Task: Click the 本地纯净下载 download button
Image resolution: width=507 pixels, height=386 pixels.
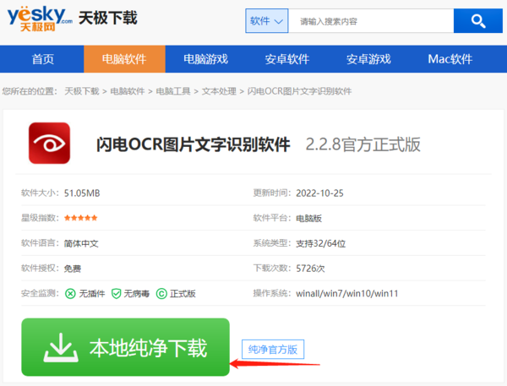Action: (125, 347)
